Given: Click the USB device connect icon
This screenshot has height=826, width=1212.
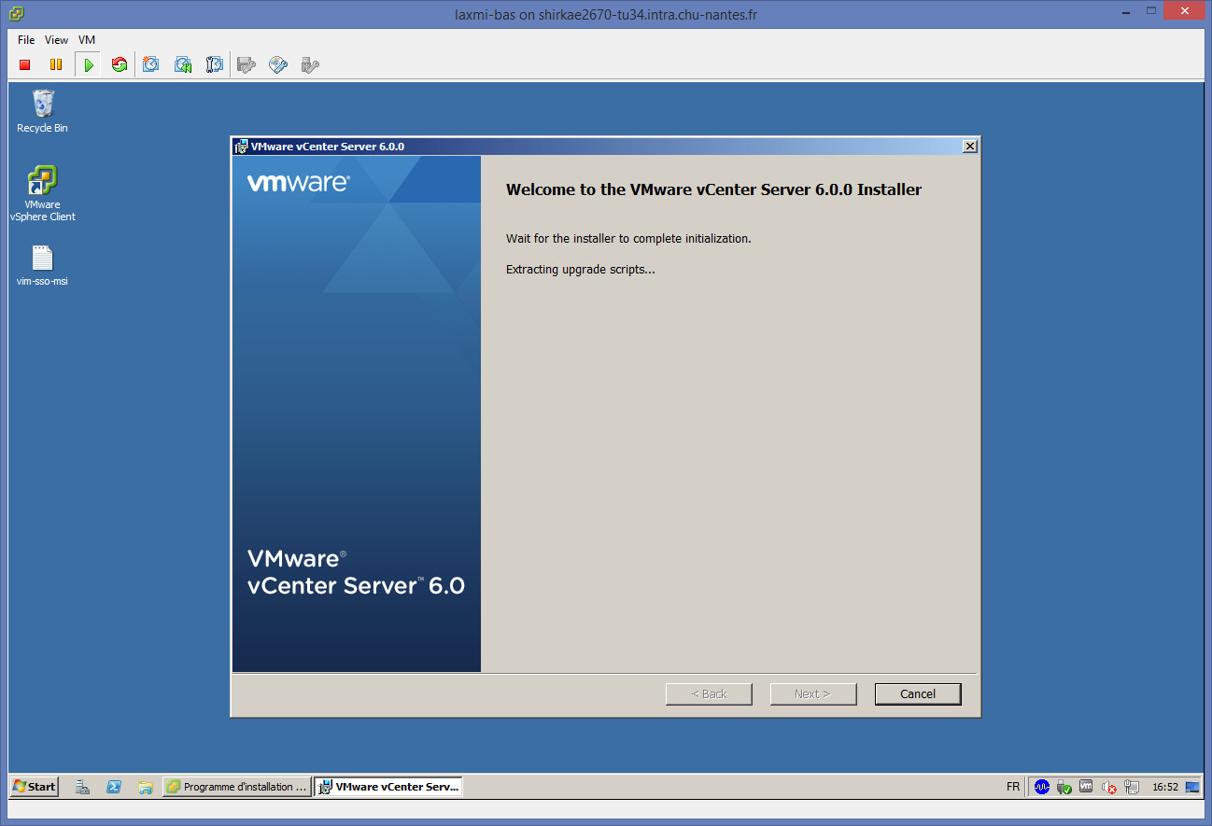Looking at the screenshot, I should coord(310,64).
